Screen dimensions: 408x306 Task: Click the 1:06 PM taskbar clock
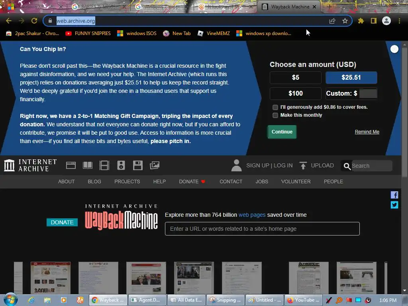[x=388, y=300]
